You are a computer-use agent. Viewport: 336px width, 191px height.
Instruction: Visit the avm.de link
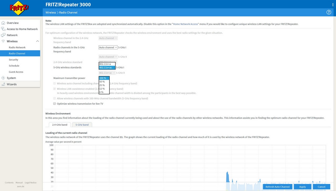pyautogui.click(x=21, y=186)
